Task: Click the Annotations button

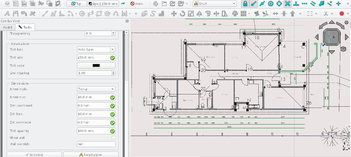Action: pyautogui.click(x=91, y=154)
